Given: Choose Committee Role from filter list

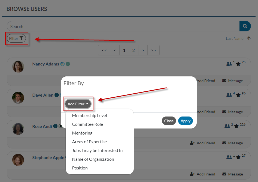Looking at the screenshot, I should (87, 124).
